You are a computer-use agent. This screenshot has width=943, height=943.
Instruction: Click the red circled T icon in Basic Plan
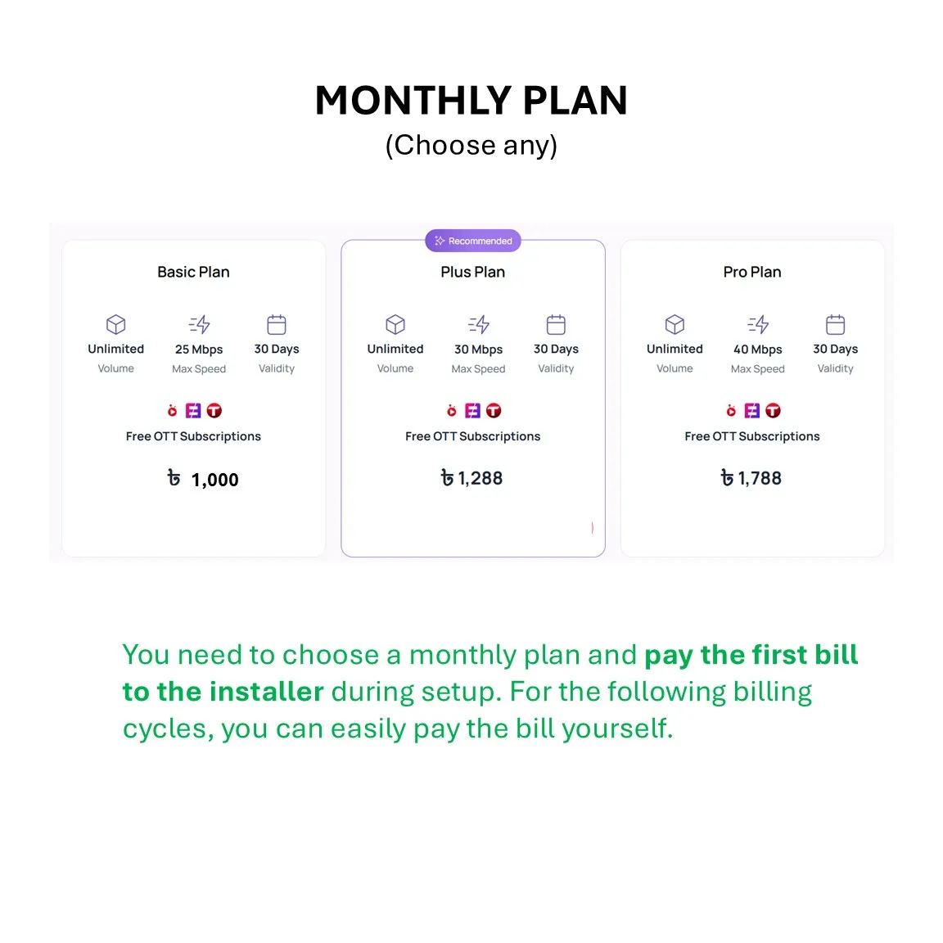pyautogui.click(x=214, y=411)
